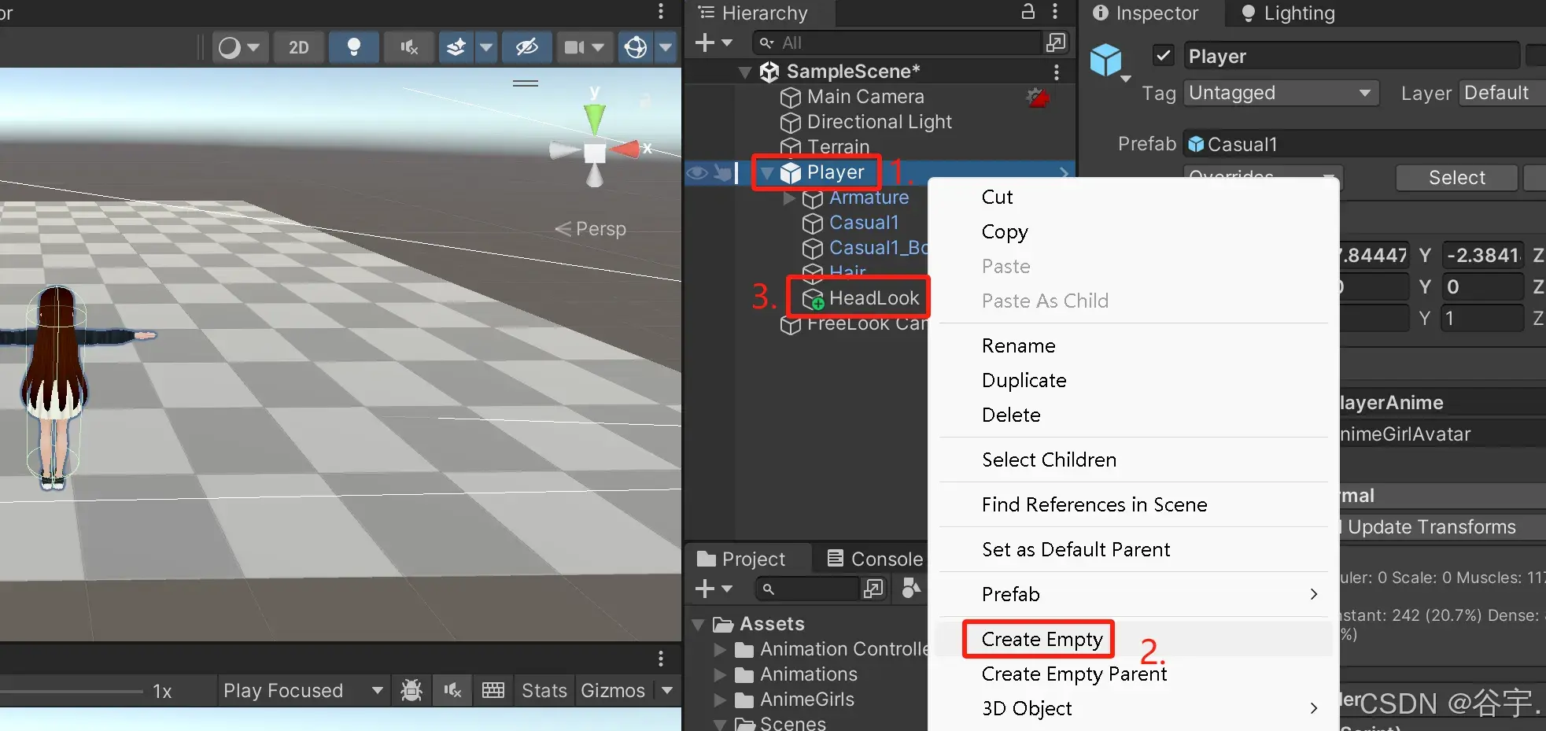Image resolution: width=1546 pixels, height=731 pixels.
Task: Toggle 2D scene view mode
Action: pos(298,47)
